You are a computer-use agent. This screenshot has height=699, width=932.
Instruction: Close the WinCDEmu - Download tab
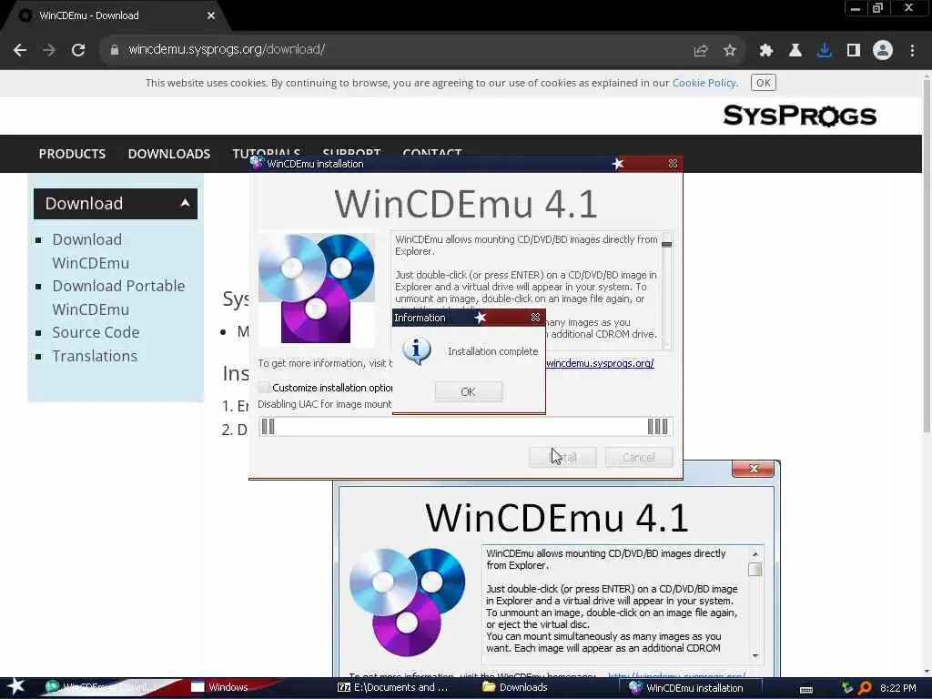point(211,15)
